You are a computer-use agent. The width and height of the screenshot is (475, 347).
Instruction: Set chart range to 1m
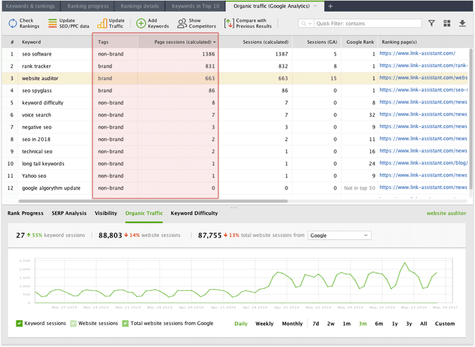click(346, 324)
